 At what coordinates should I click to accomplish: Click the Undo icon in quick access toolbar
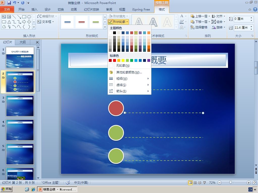(14, 3)
